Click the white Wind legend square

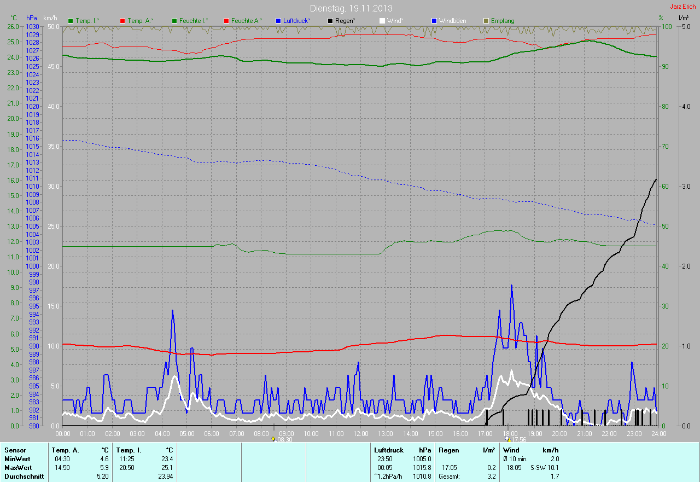point(382,21)
